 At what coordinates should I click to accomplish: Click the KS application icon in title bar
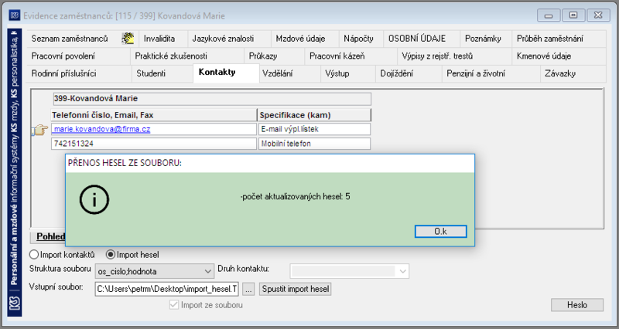15,15
